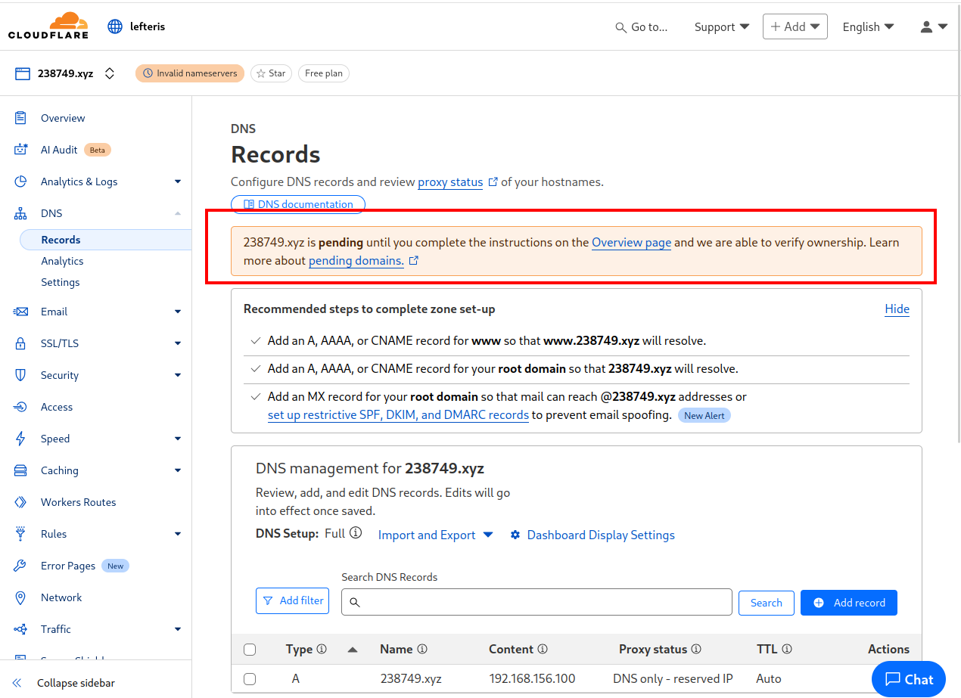Screen dimensions: 961x698
Task: Open Error Pages in sidebar
Action: point(68,566)
